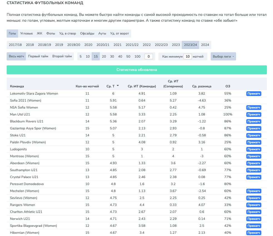This screenshot has width=273, height=236.
Task: Sort by ОЗ column header
Action: coord(228,86)
